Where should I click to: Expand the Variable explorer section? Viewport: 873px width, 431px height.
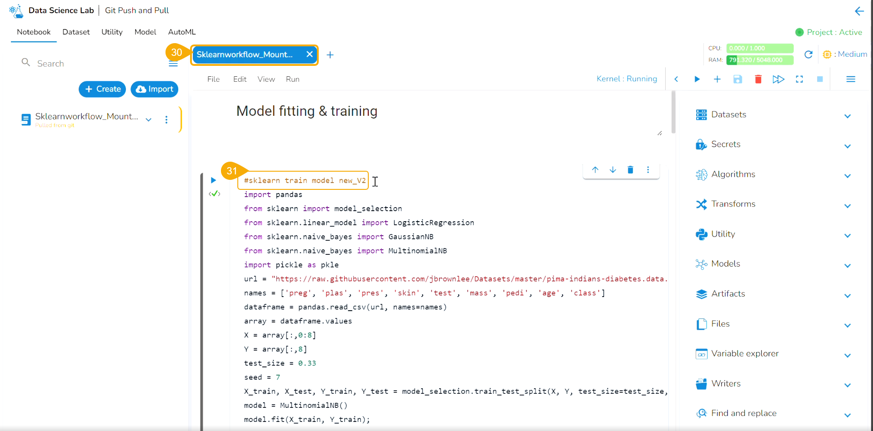pyautogui.click(x=847, y=355)
